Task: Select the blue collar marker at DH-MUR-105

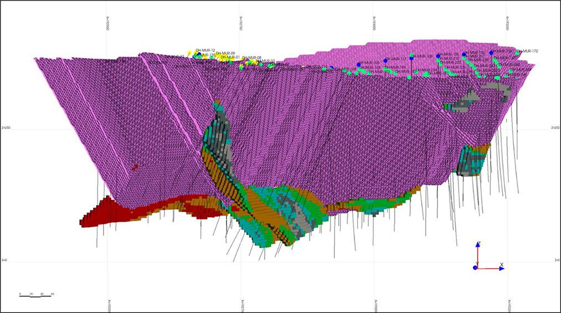Action: pyautogui.click(x=359, y=65)
